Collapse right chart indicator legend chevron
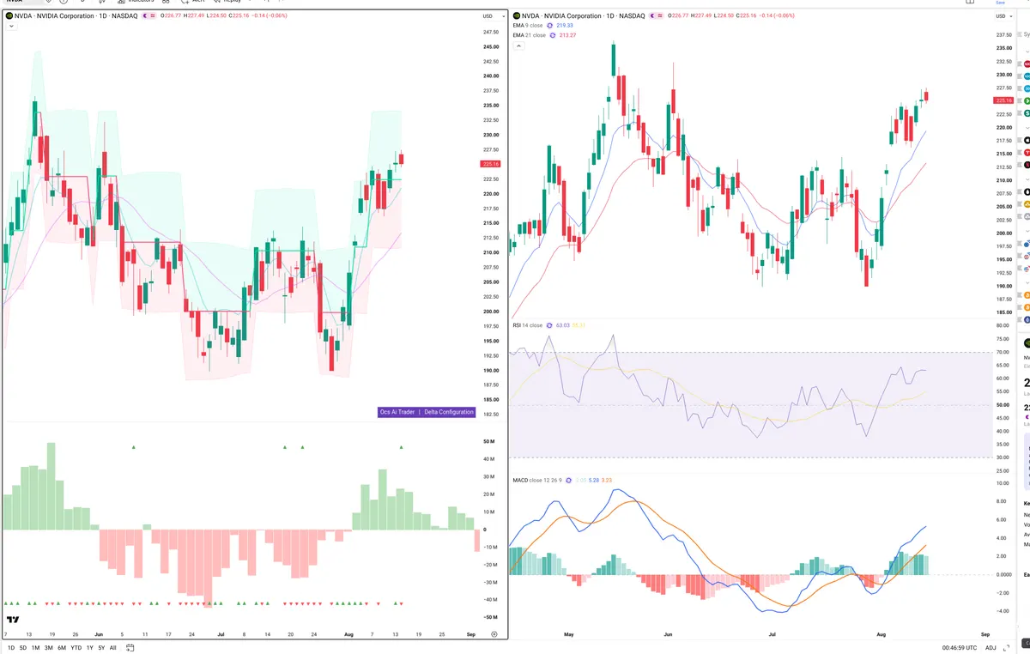The width and height of the screenshot is (1030, 654). [518, 45]
